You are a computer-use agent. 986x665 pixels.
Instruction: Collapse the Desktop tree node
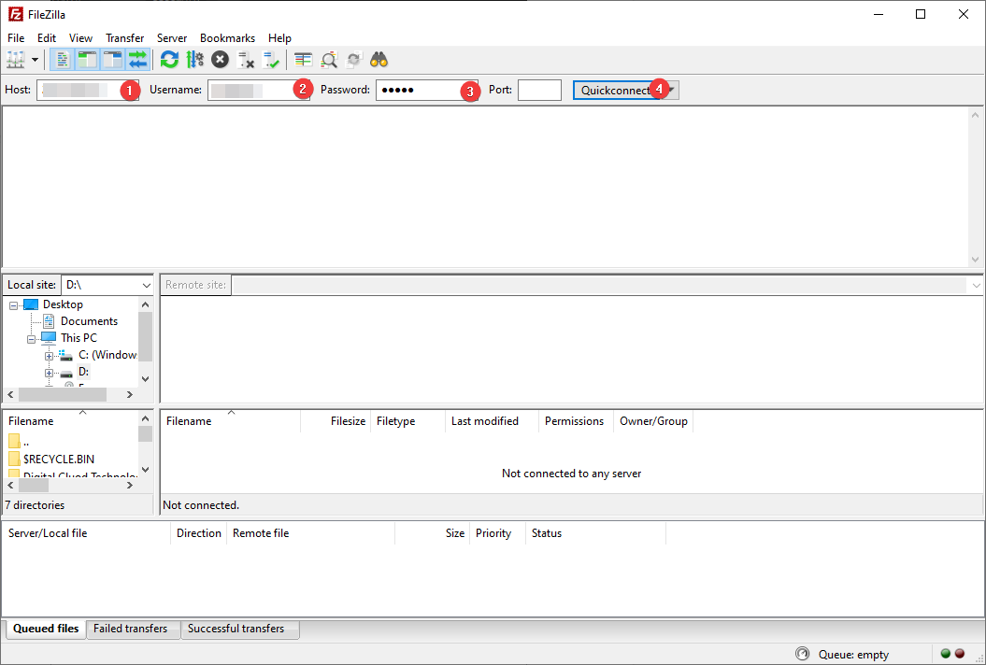pyautogui.click(x=13, y=305)
